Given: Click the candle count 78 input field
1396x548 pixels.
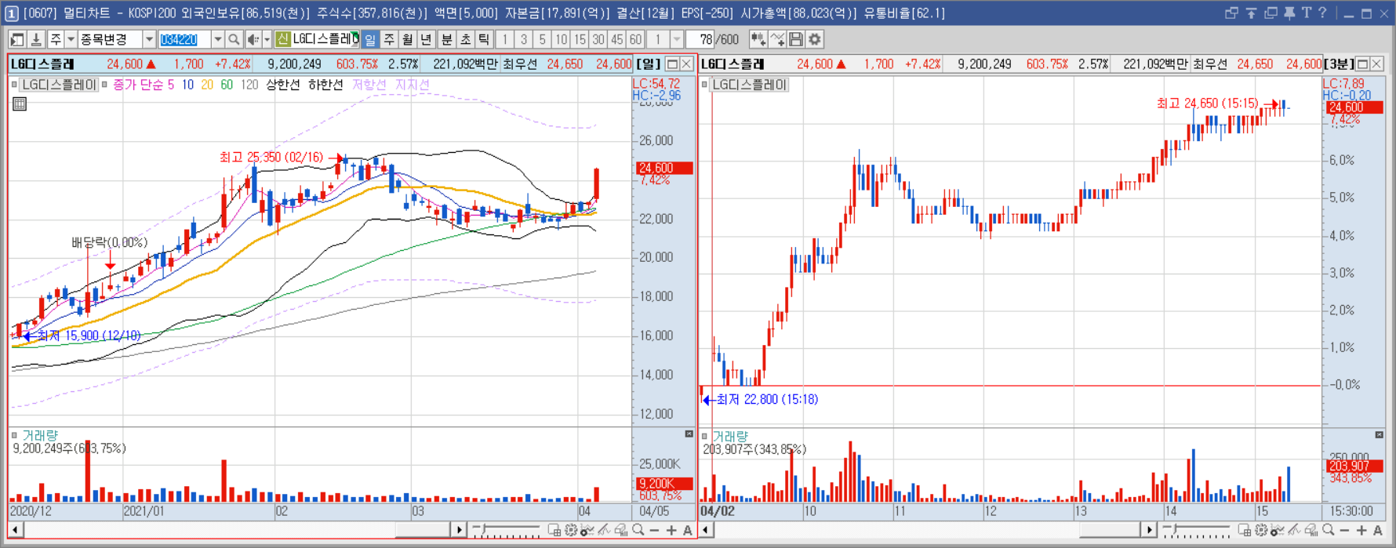Looking at the screenshot, I should [x=700, y=39].
